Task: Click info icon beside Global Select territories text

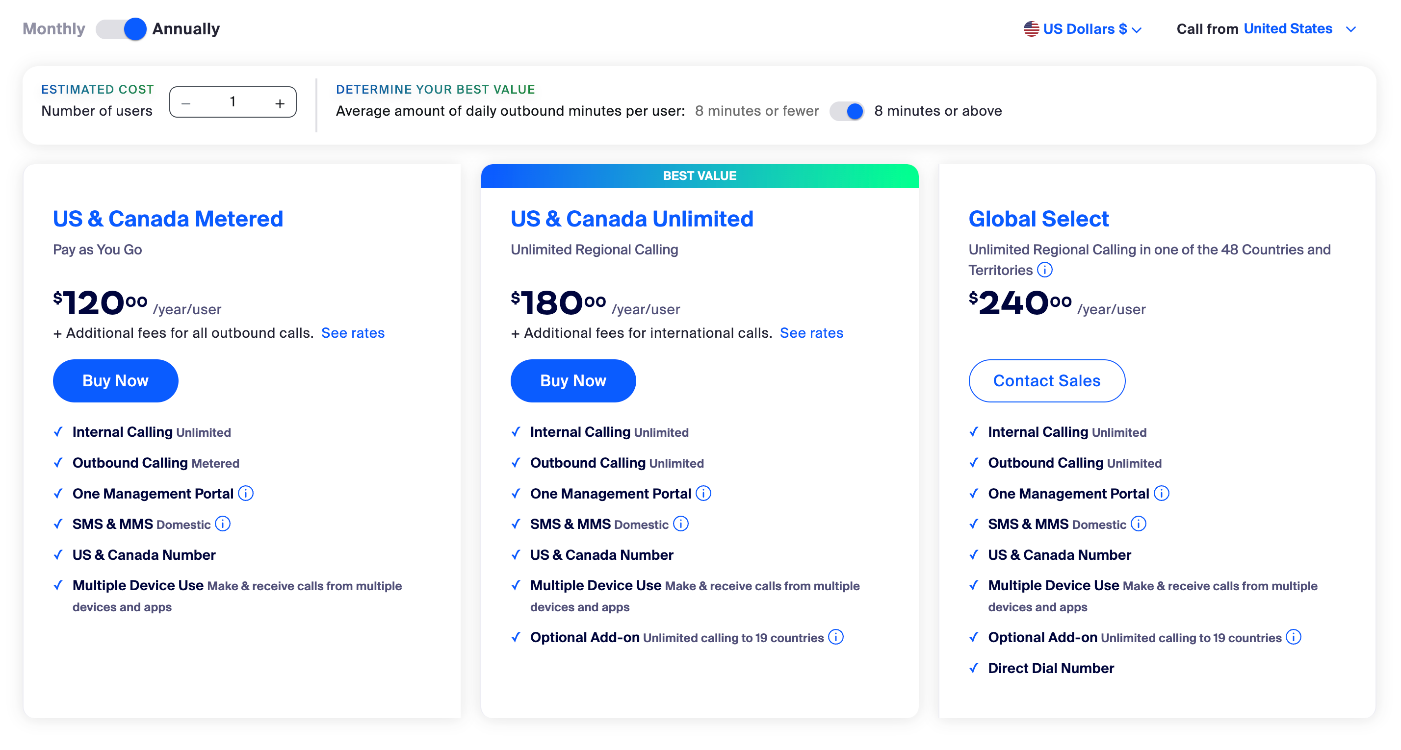Action: [1045, 269]
